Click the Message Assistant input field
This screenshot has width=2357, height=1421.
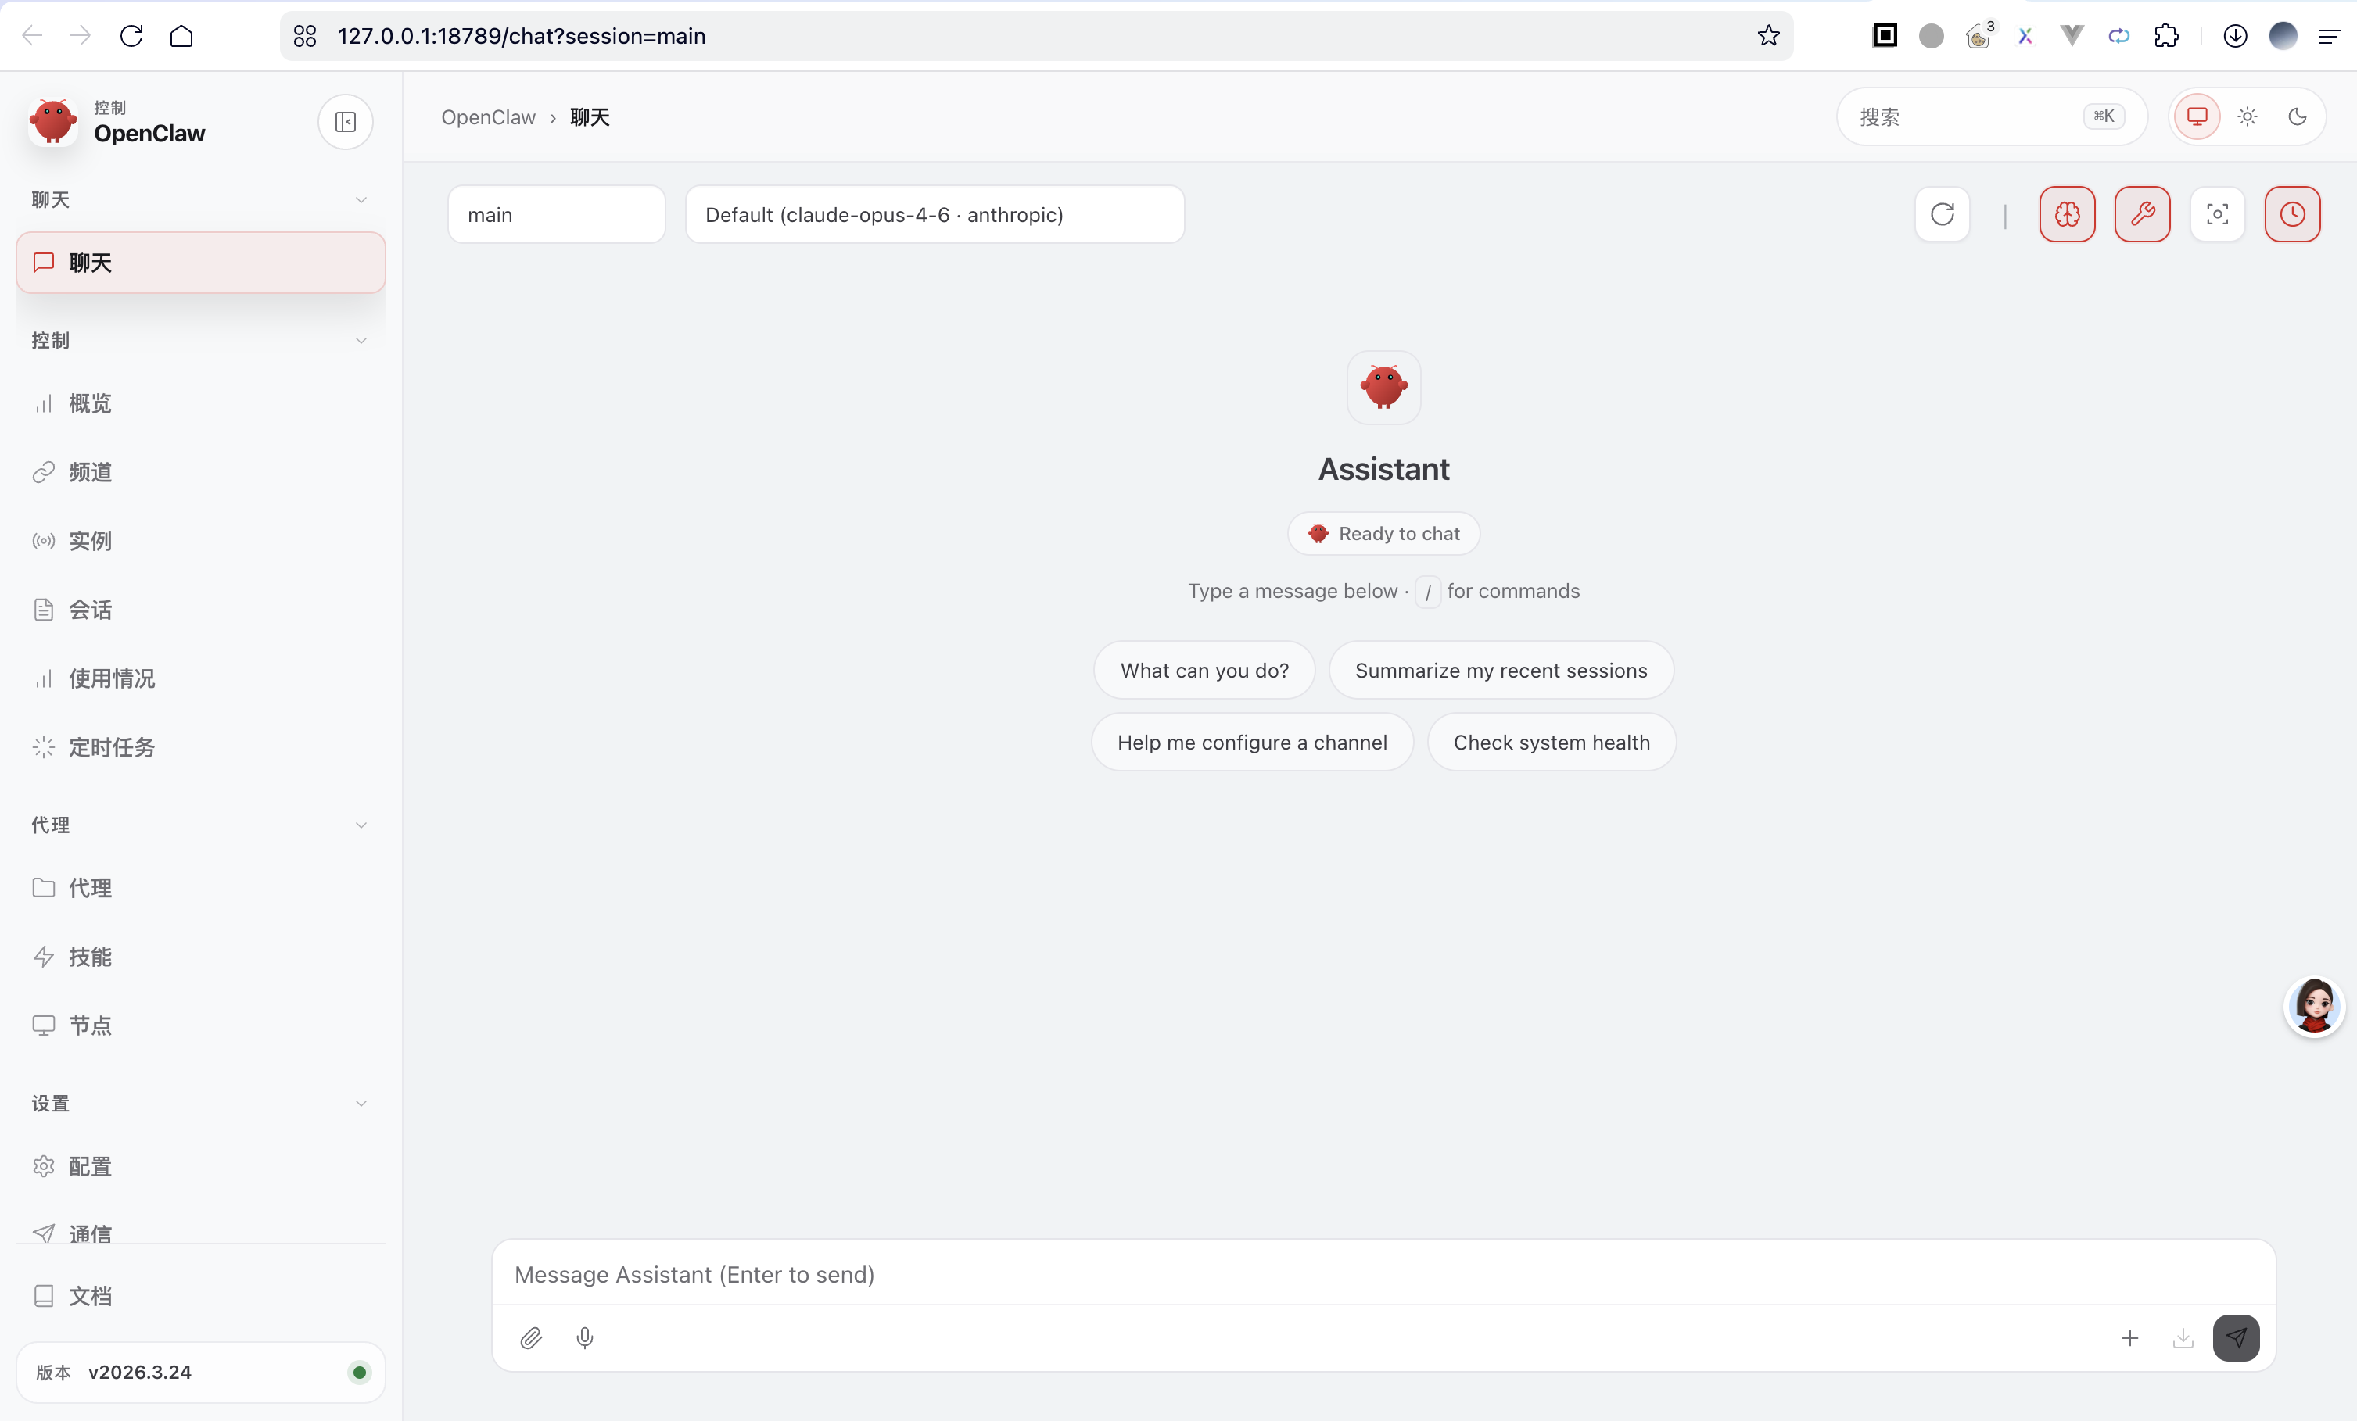(x=1383, y=1274)
